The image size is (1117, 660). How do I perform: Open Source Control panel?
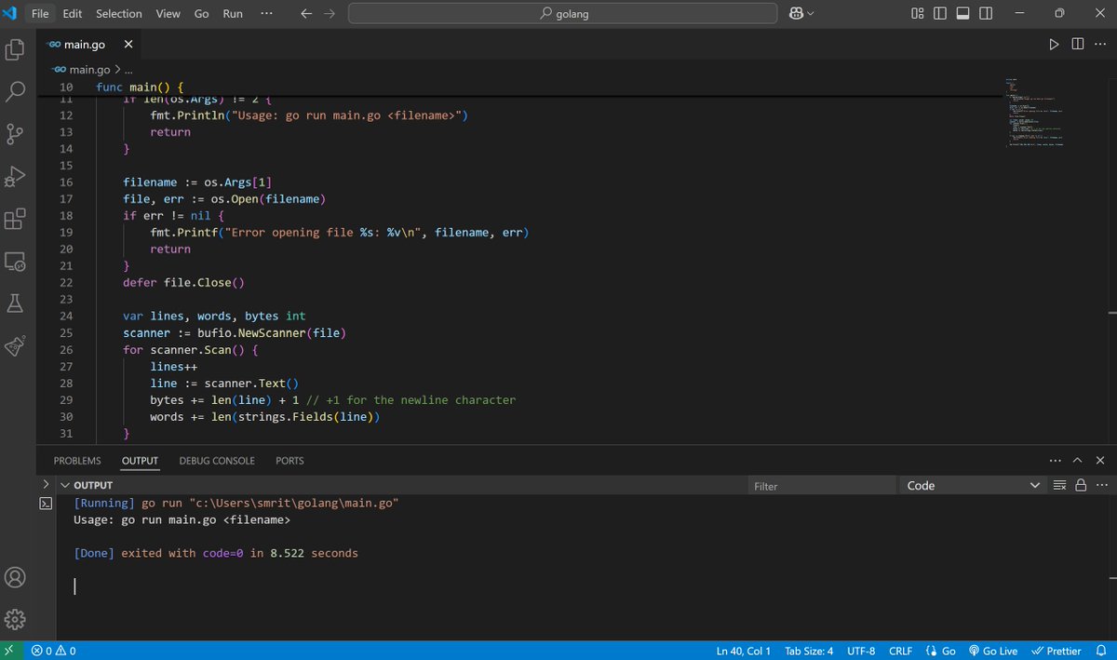tap(15, 133)
